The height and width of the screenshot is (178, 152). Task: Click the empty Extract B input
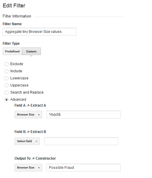(x=81, y=141)
